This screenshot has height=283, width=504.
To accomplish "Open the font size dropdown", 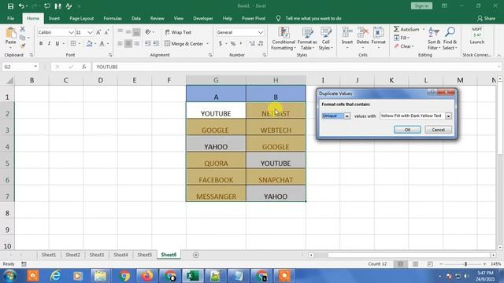I will 90,32.
